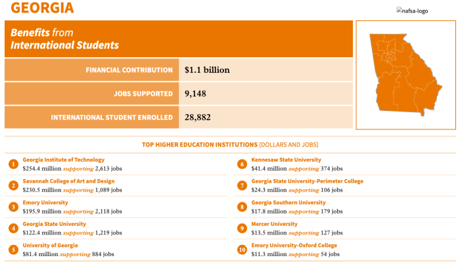Click the number 3 rank badge
This screenshot has height=266, width=460.
(13, 207)
